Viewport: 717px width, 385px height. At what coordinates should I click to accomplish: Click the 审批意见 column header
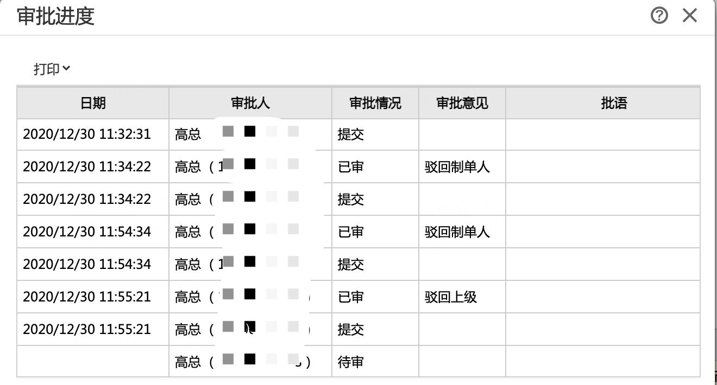[462, 103]
